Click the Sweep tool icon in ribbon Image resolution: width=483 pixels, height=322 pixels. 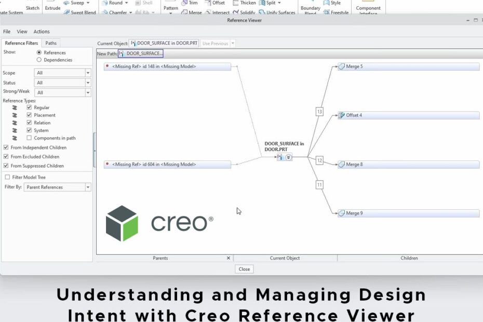click(x=66, y=3)
